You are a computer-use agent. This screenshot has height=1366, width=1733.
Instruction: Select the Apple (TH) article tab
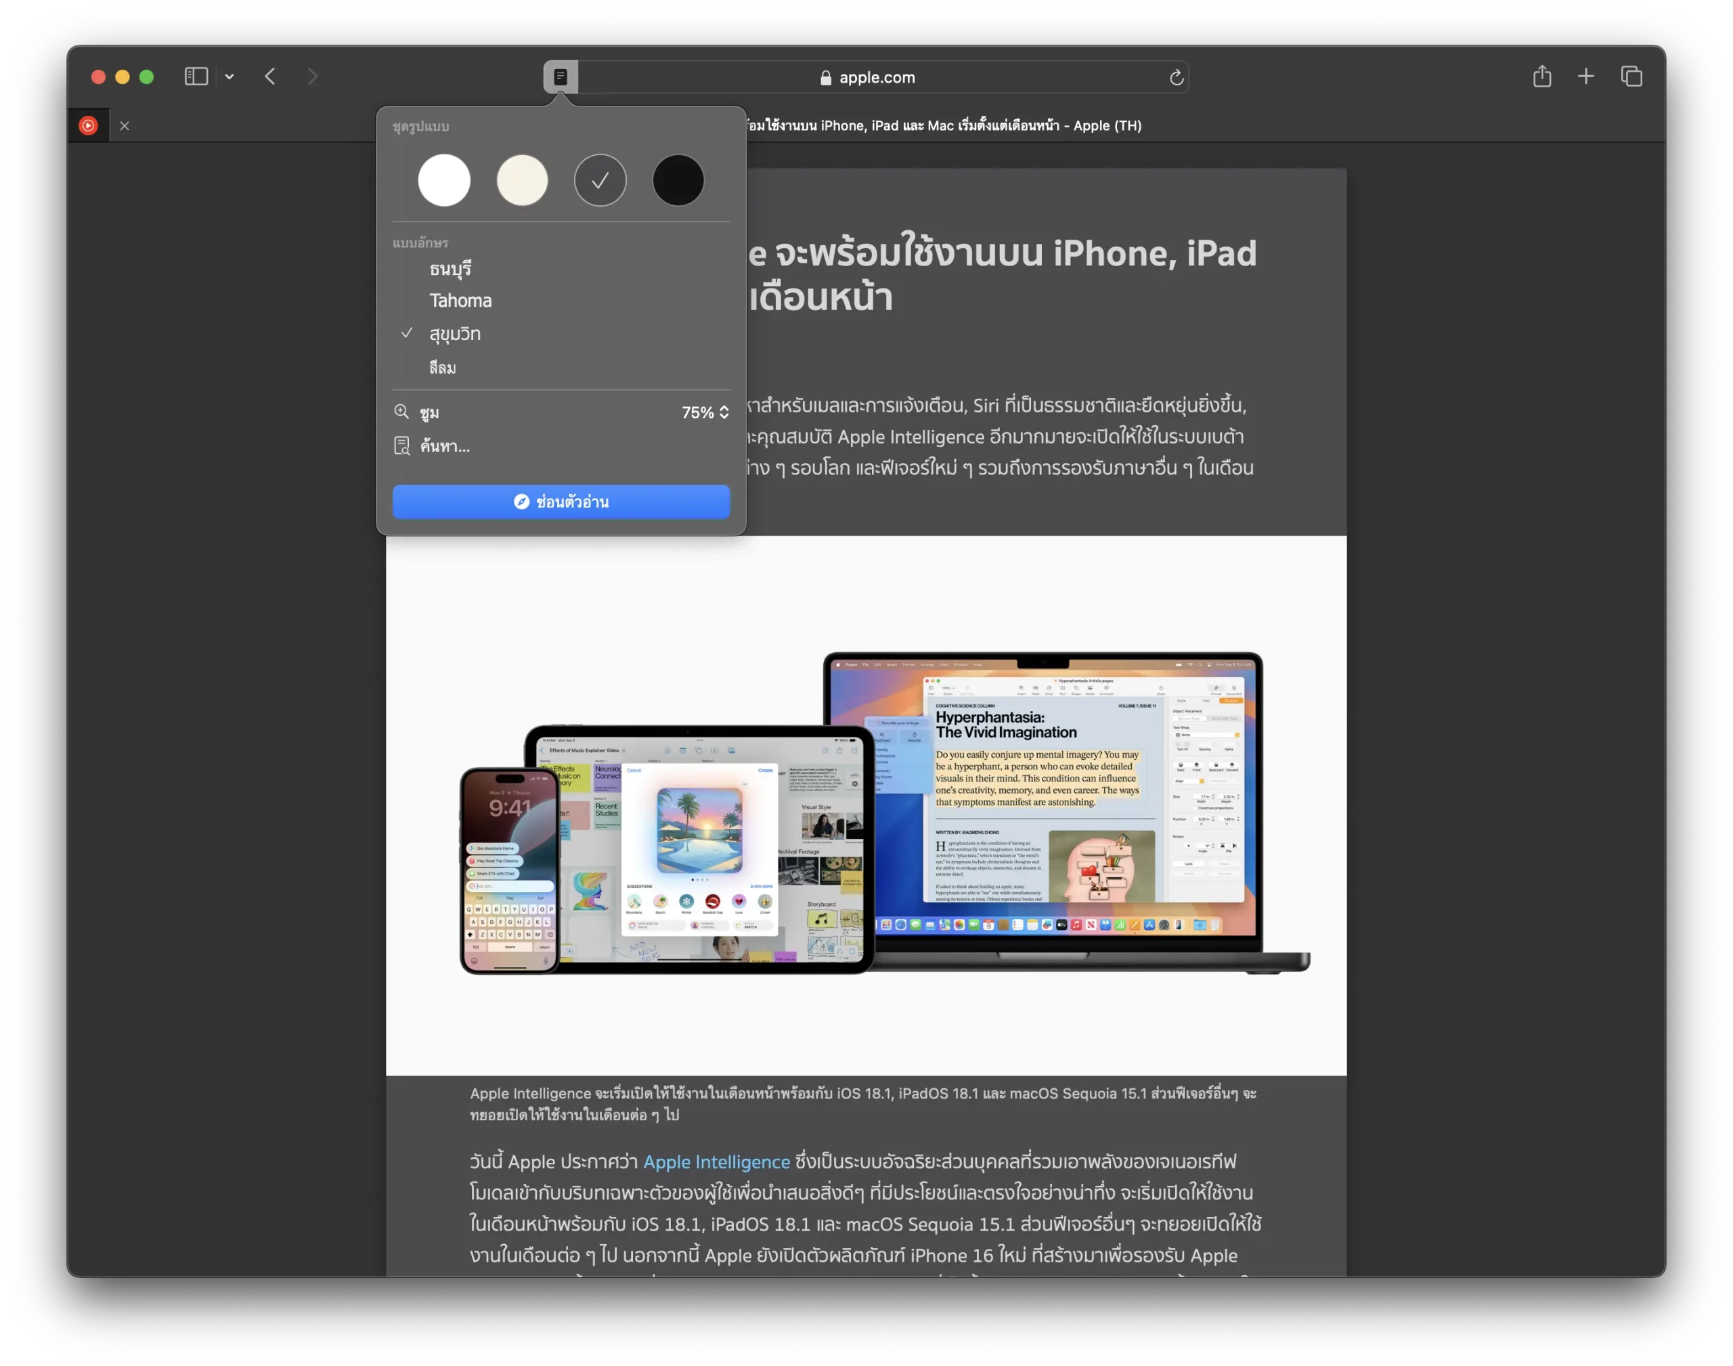coord(943,125)
